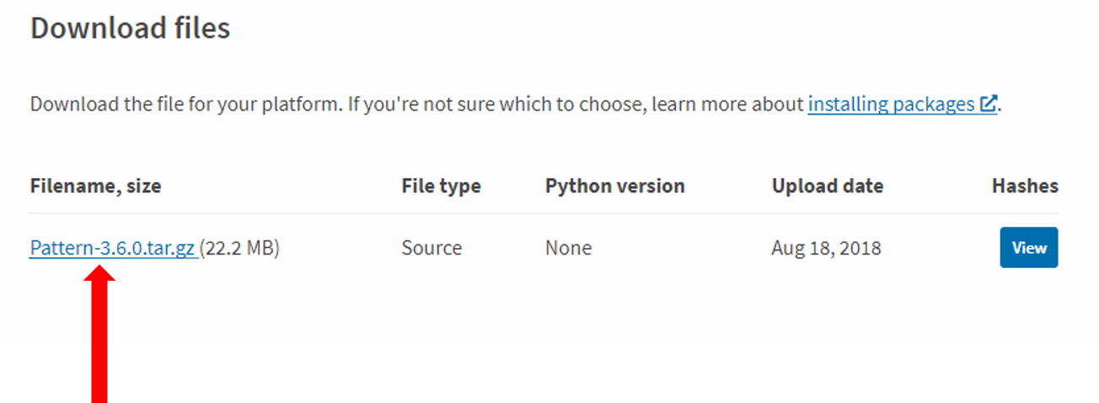Click the external link icon beside installing packages
Image resolution: width=1099 pixels, height=403 pixels.
pyautogui.click(x=989, y=105)
